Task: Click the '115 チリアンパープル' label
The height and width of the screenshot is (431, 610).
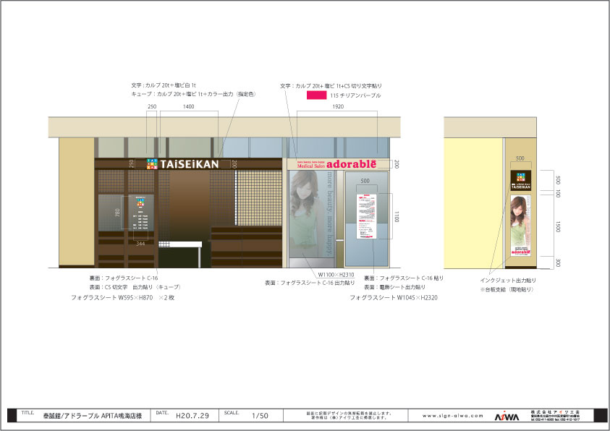Action: click(355, 95)
